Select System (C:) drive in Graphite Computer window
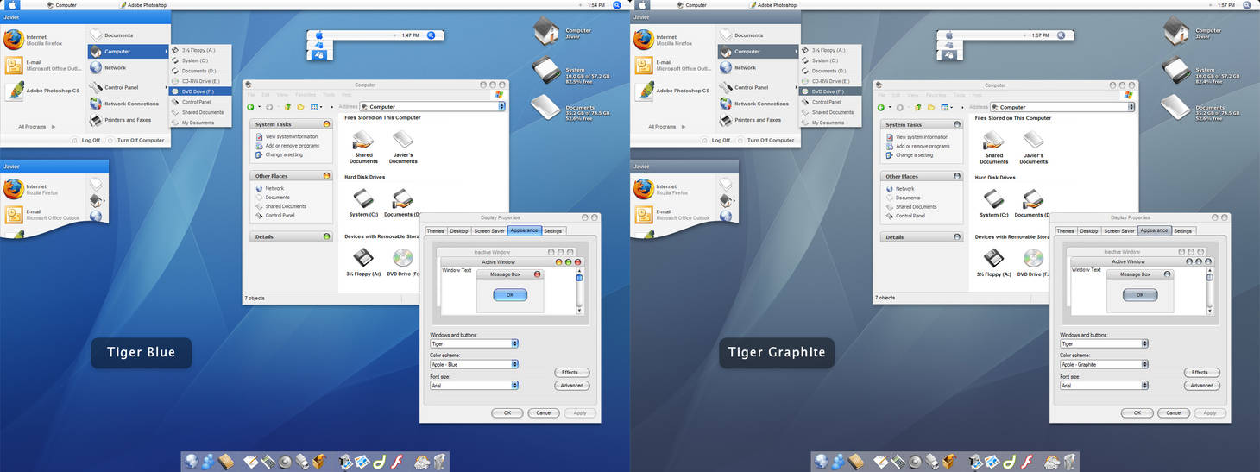The width and height of the screenshot is (1260, 472). 993,204
